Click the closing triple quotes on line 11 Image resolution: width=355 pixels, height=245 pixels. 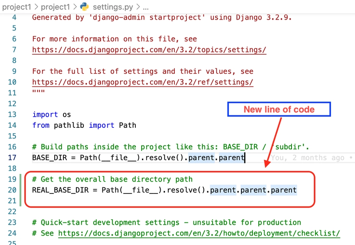coord(39,91)
